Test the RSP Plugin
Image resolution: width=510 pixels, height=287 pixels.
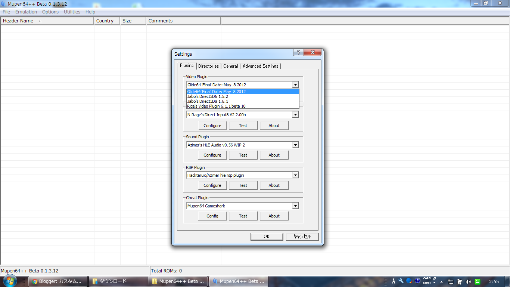point(243,185)
